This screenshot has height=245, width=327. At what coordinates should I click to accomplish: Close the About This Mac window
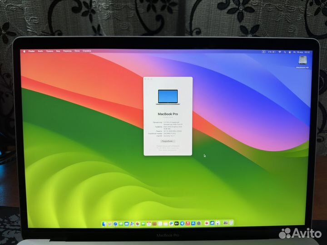(145, 79)
